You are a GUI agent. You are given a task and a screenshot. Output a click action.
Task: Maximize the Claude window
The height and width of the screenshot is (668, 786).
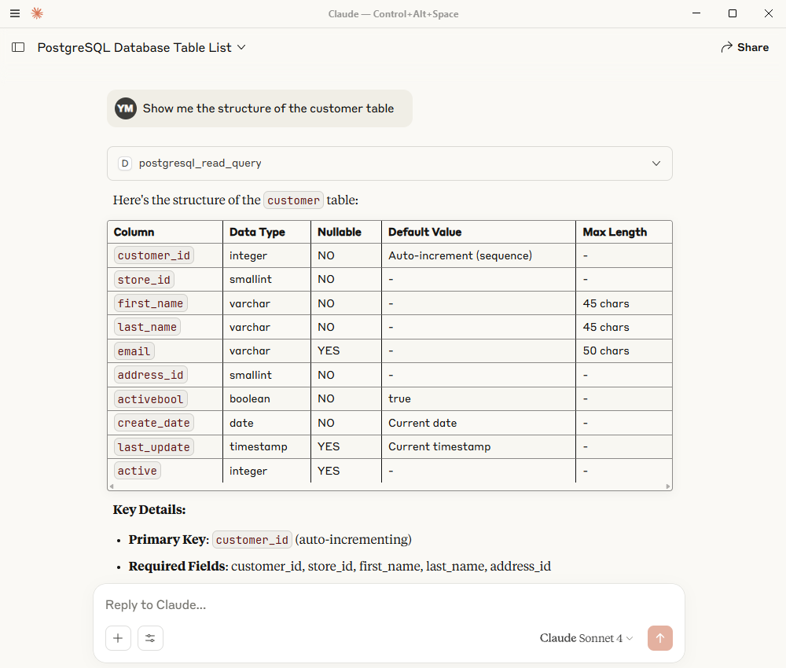[733, 13]
